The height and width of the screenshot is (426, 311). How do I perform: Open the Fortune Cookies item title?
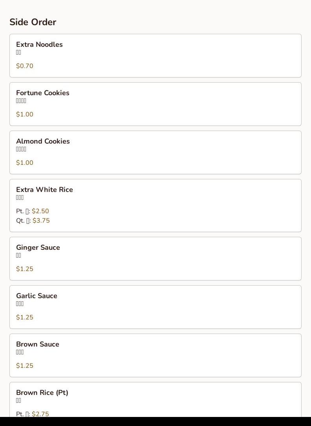43,93
